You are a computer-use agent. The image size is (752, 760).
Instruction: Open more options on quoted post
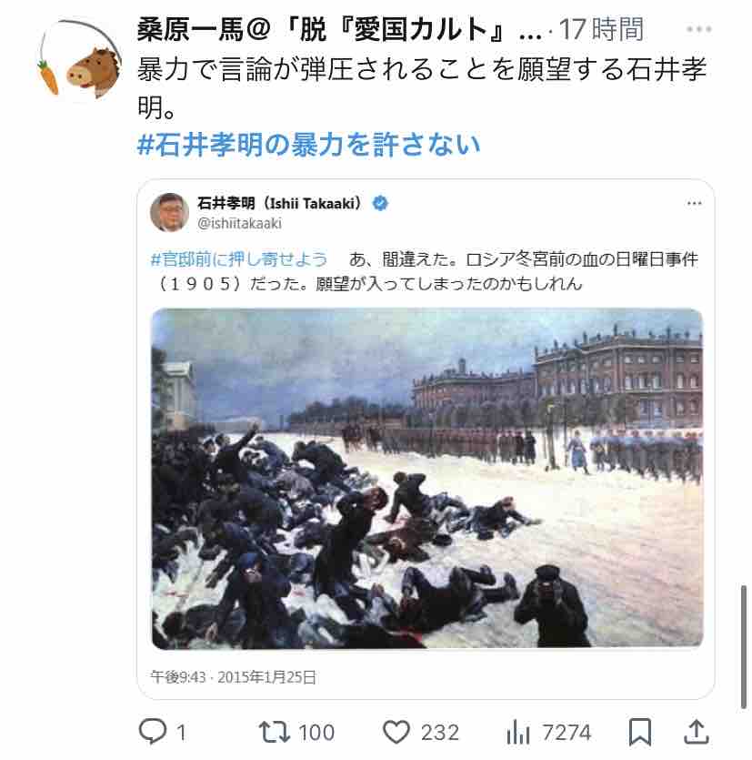tap(695, 203)
